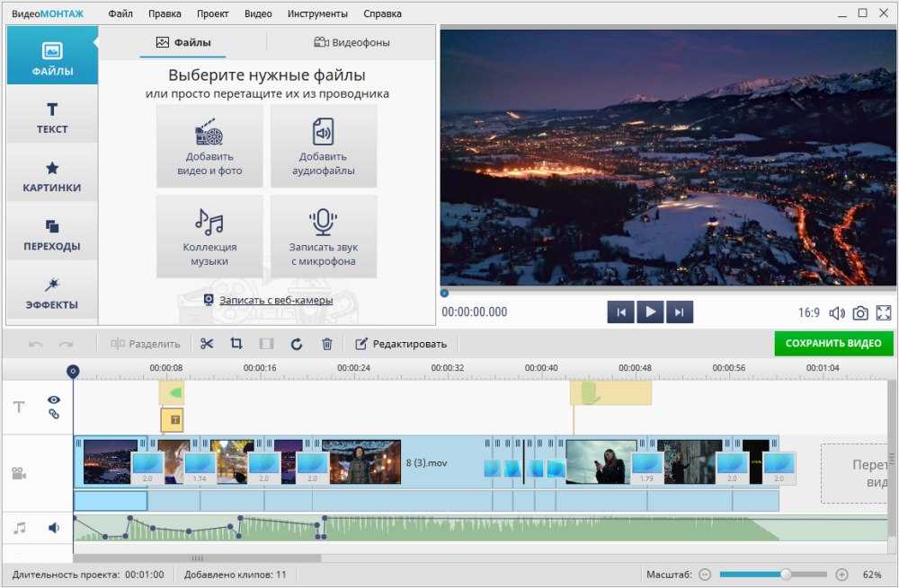Image resolution: width=899 pixels, height=588 pixels.
Task: Click the Записать с веб-камеры link
Action: 276,300
